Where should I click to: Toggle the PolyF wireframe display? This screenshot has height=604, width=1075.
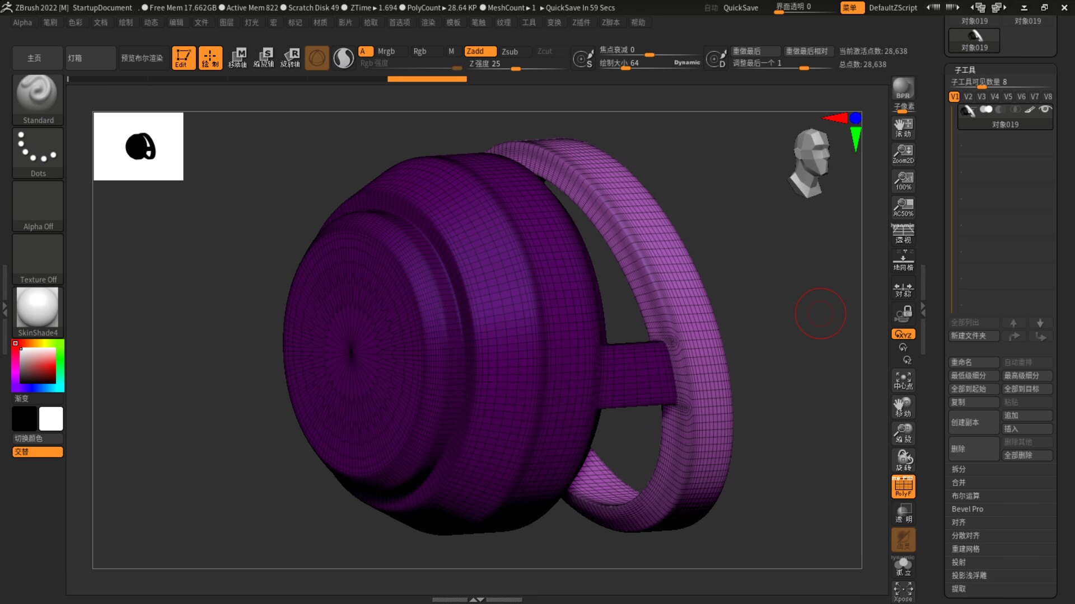point(903,487)
